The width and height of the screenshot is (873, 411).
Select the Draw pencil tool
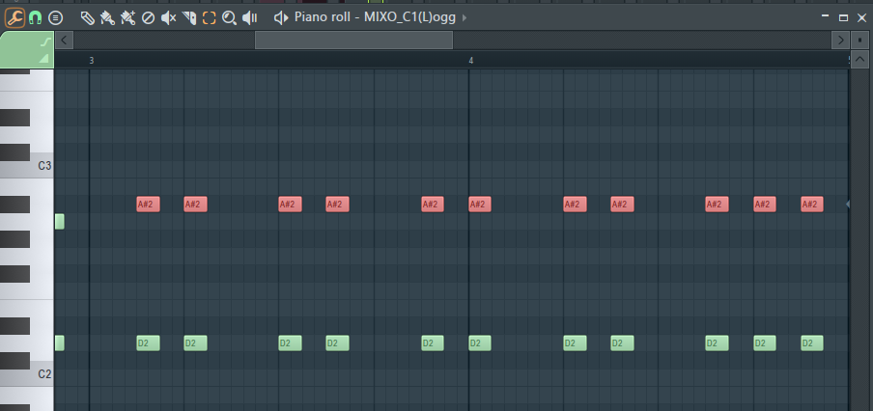click(88, 17)
